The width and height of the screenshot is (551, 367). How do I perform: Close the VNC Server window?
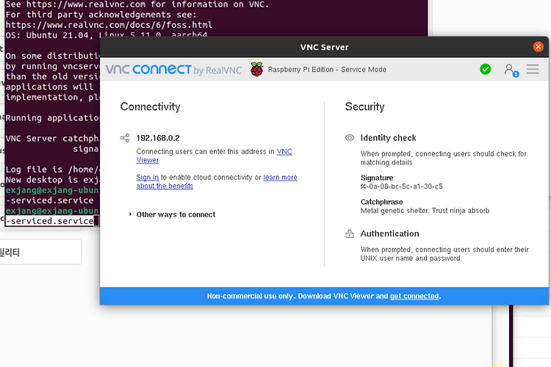[538, 47]
